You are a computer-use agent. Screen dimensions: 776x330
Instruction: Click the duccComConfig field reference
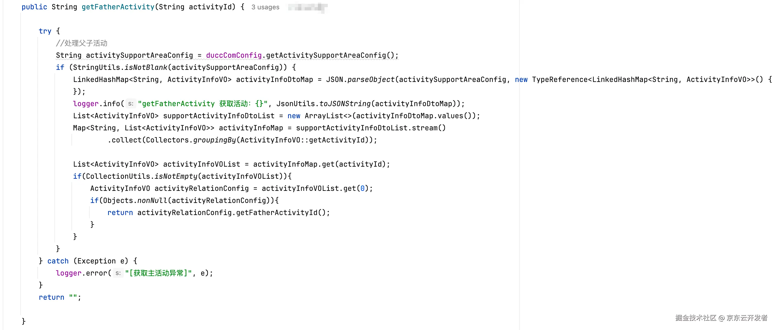click(233, 56)
